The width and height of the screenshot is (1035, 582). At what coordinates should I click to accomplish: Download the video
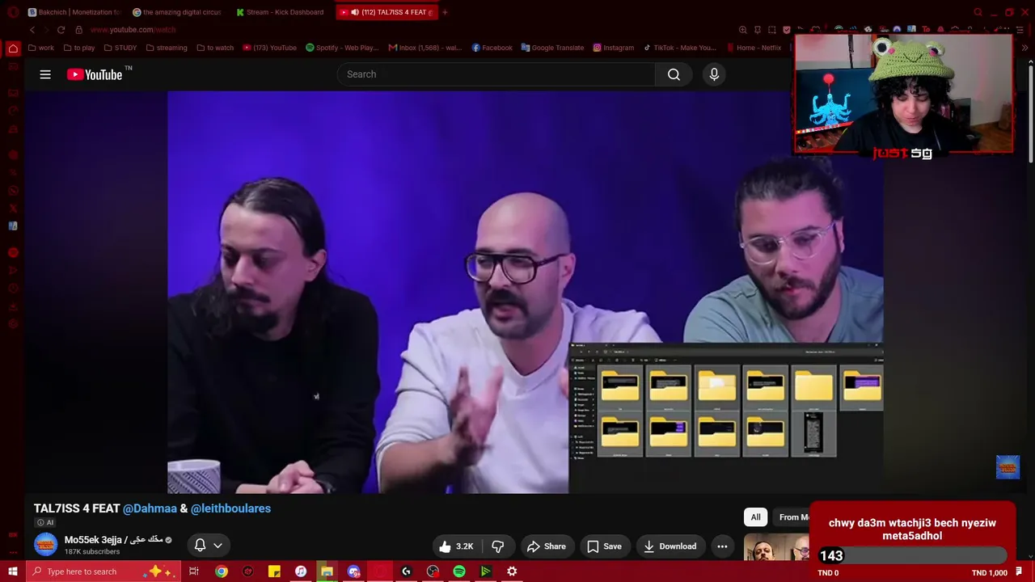pyautogui.click(x=670, y=546)
